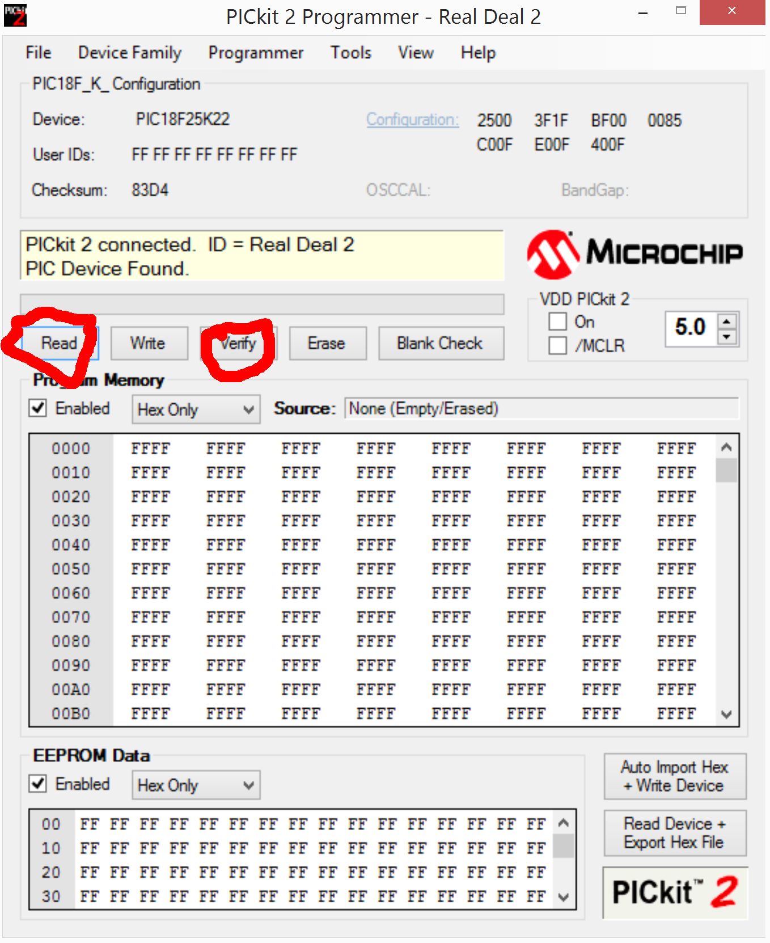Click configuration word 3F1F
Image resolution: width=770 pixels, height=943 pixels.
click(551, 121)
